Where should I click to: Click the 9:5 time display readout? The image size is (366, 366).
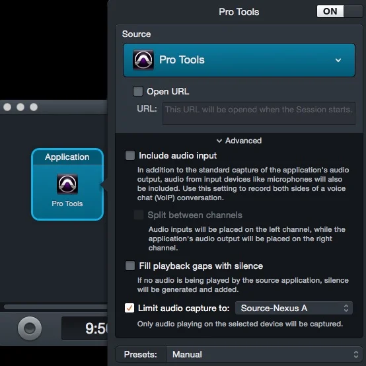[85, 328]
